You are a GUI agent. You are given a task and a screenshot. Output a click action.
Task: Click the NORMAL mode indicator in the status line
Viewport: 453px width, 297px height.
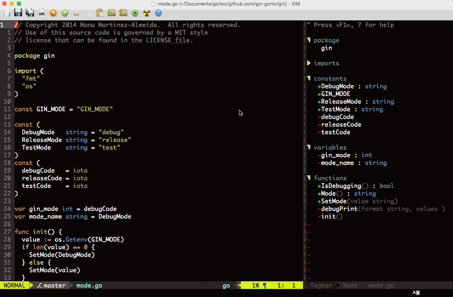tap(14, 285)
